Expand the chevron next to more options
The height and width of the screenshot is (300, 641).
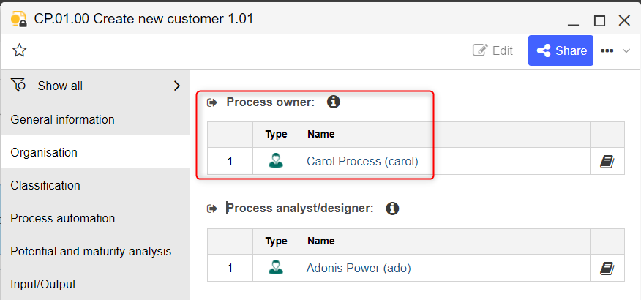(626, 50)
